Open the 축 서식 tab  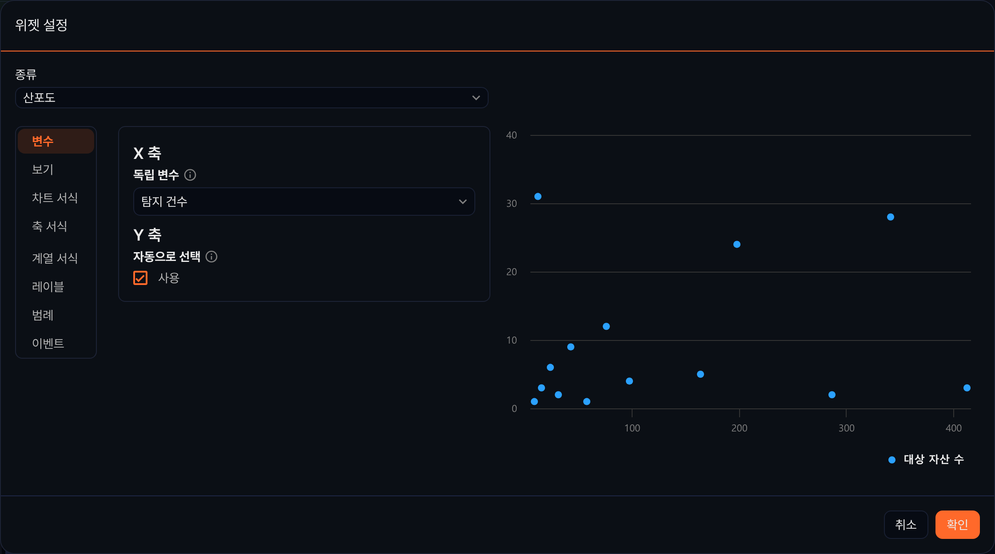56,226
